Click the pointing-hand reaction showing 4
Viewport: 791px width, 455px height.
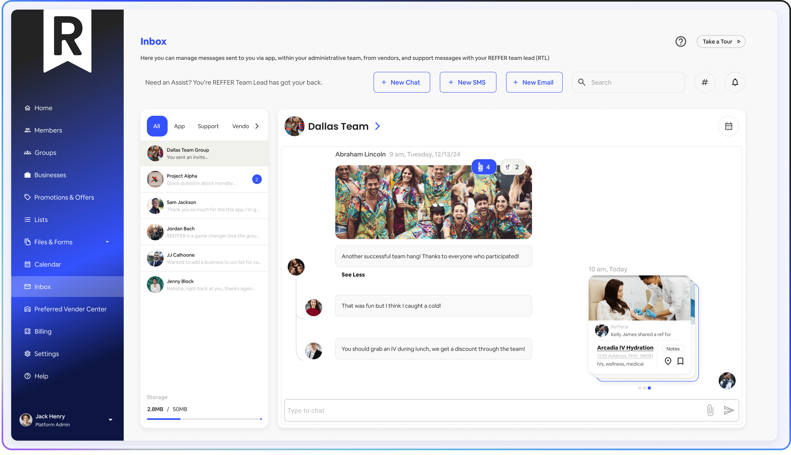(x=484, y=167)
